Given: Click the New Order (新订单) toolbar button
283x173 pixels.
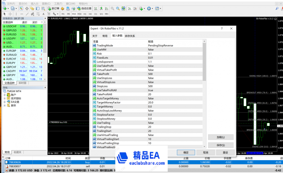Looking at the screenshot, I should click(x=54, y=8).
